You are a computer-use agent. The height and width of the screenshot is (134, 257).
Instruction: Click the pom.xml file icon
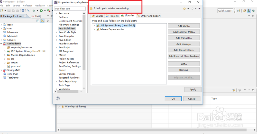8,66
